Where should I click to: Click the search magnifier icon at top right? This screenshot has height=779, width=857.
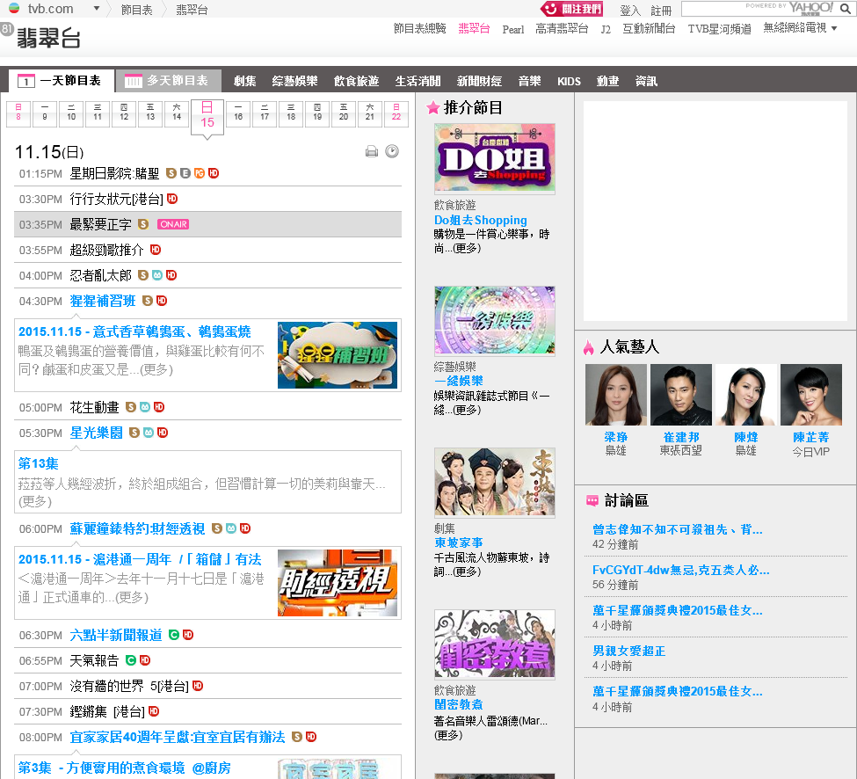coord(845,10)
